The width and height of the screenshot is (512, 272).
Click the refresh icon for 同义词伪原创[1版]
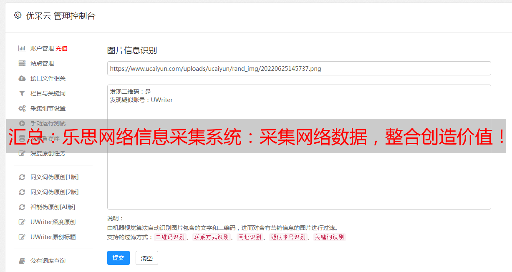[22, 177]
